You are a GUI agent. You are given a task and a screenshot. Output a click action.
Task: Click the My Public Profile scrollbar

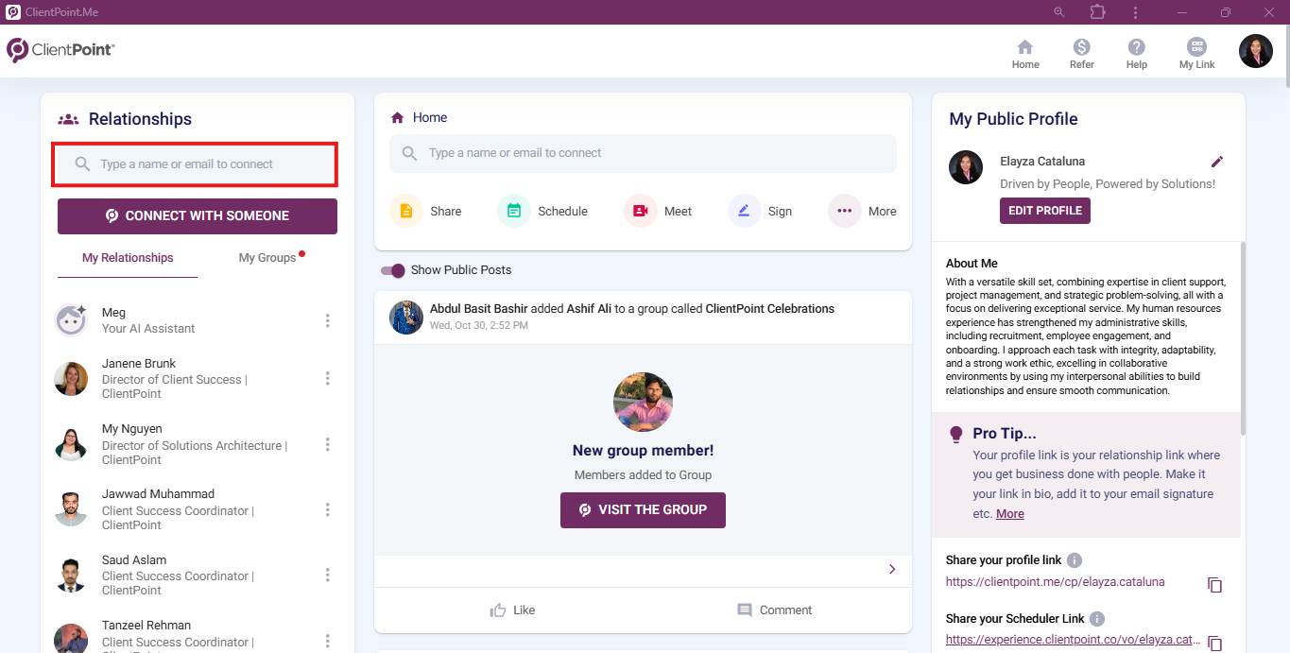(x=1243, y=338)
